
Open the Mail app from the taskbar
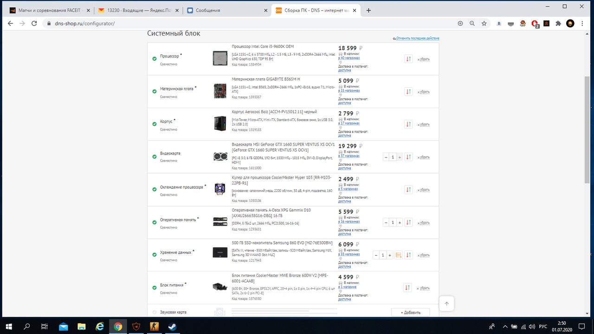point(63,326)
